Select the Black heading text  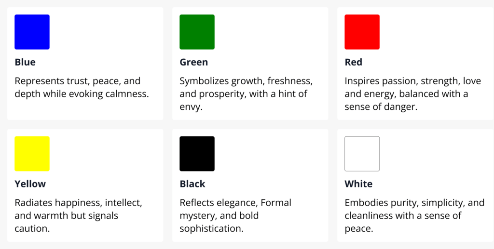pyautogui.click(x=192, y=184)
